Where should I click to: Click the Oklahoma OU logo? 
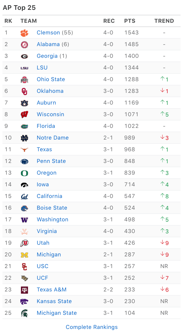pos(24,91)
